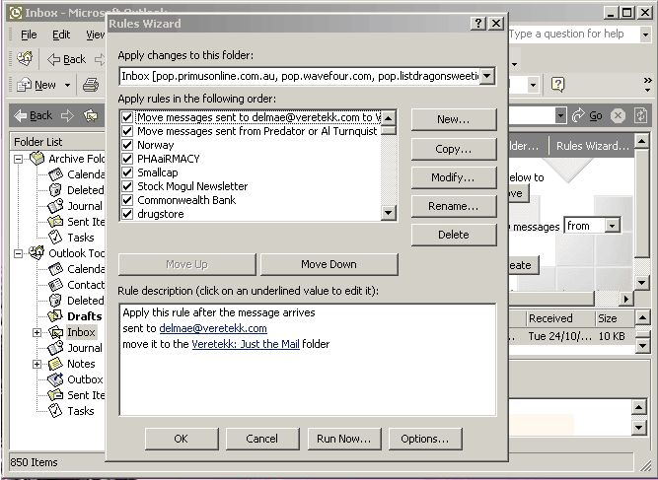Click the Outlook Today root icon
The width and height of the screenshot is (658, 480).
click(x=37, y=252)
